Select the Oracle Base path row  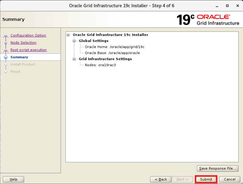(x=112, y=53)
